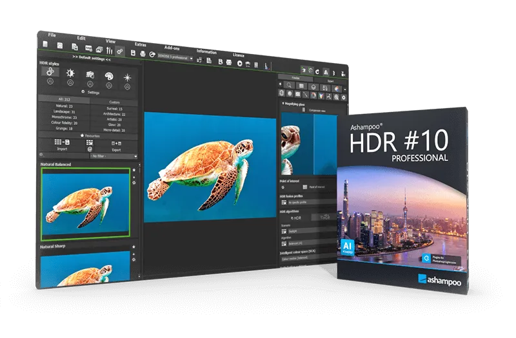Select the photo image HDR style icon

tap(90, 75)
